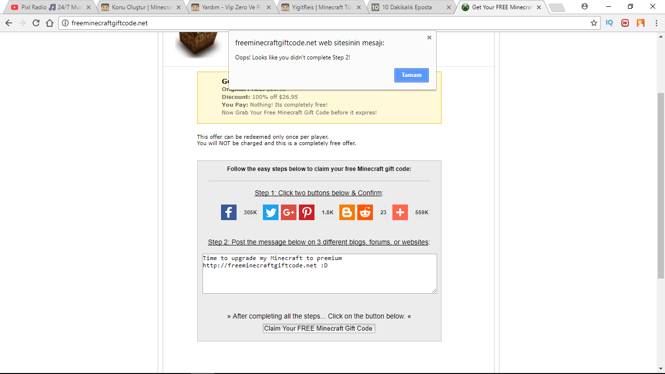Click the orange extension icon in toolbar
This screenshot has height=374, width=665.
641,23
